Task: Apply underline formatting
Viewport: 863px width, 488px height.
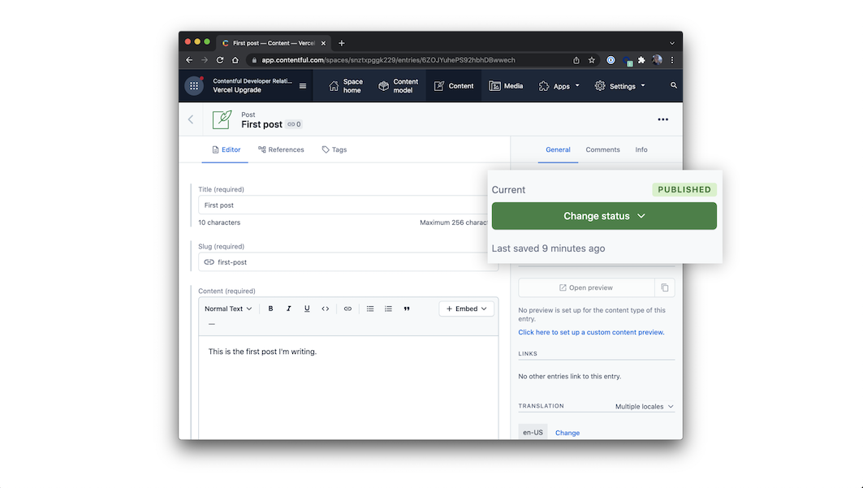Action: (307, 309)
